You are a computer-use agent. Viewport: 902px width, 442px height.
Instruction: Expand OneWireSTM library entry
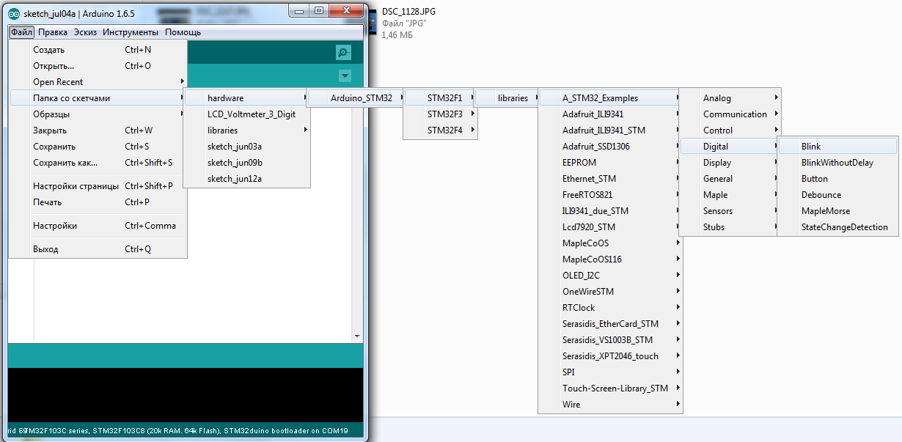[611, 292]
